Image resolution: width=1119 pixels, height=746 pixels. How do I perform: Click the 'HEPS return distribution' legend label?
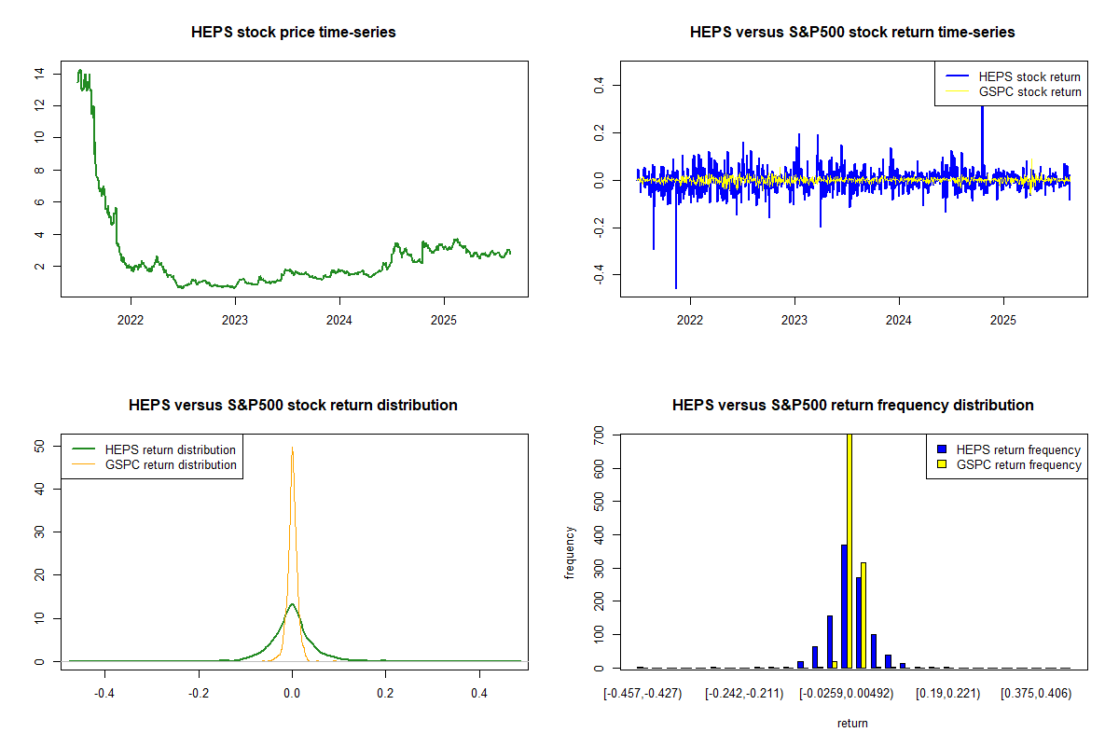point(171,450)
